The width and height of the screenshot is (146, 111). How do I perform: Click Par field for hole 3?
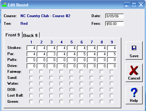point(52,54)
